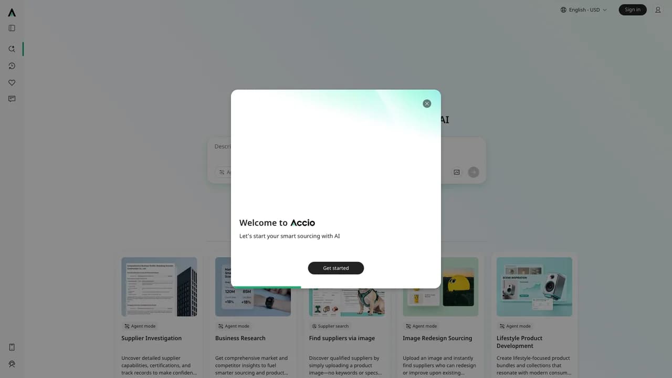Open the AI search sidebar icon

[x=12, y=49]
